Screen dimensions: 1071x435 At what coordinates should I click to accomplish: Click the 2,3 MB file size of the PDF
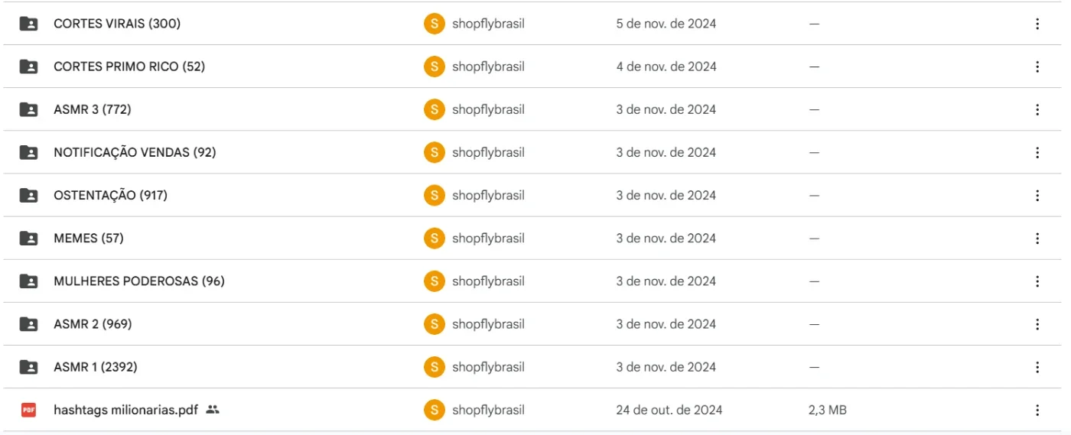coord(828,410)
